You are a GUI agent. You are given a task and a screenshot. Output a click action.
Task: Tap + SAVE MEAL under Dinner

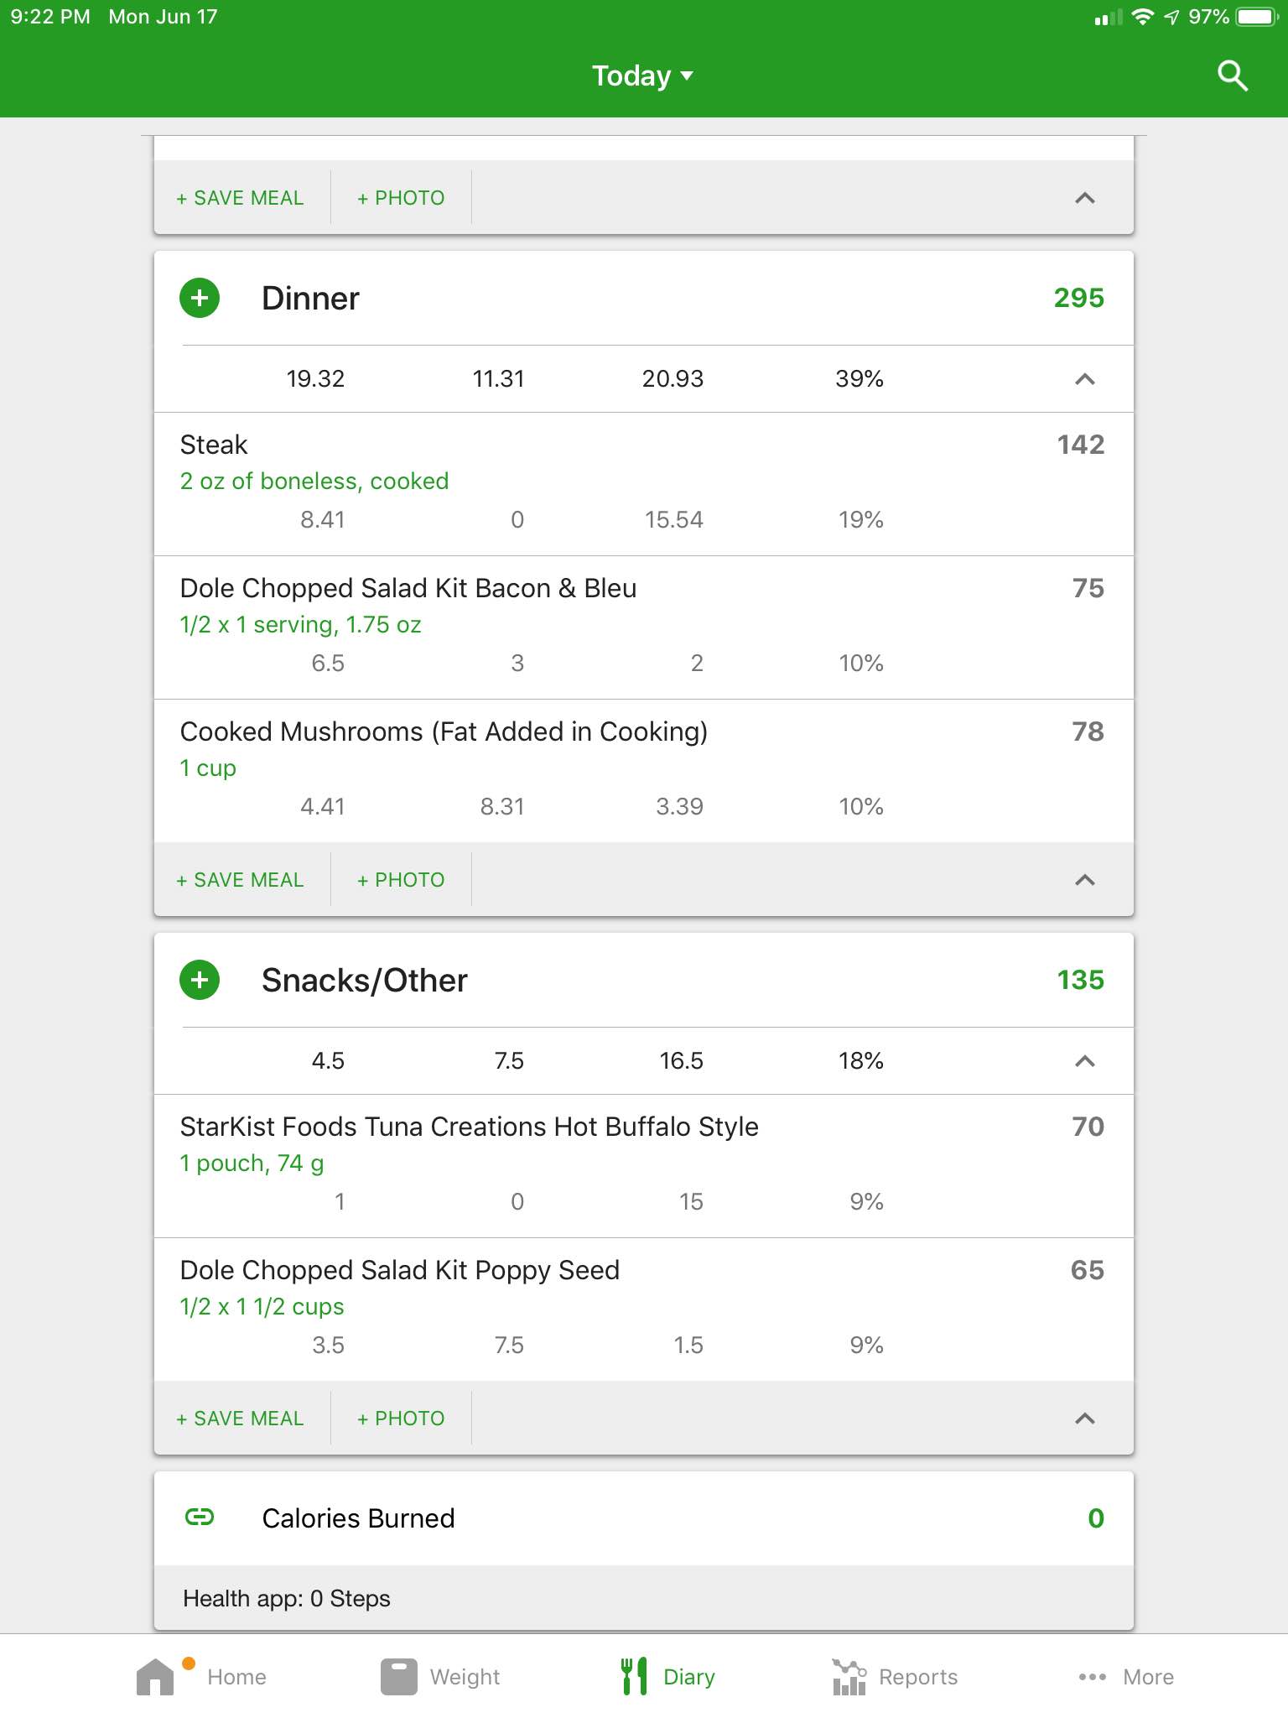[x=240, y=880]
